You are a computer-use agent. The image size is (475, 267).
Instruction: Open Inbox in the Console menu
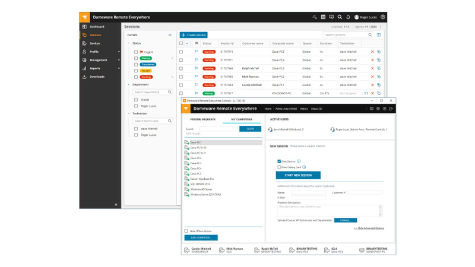(316, 109)
